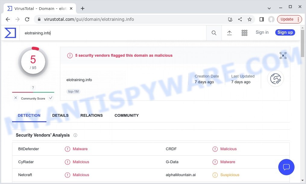
Task: Click the Chrome Update button
Action: pyautogui.click(x=289, y=19)
